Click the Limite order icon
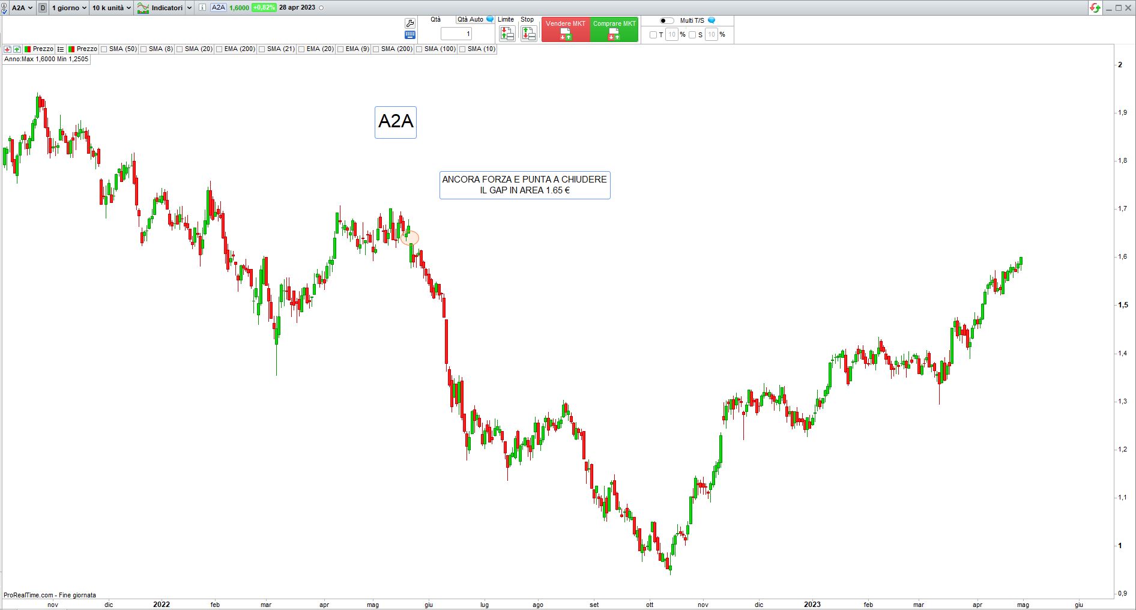The image size is (1136, 610). [507, 34]
